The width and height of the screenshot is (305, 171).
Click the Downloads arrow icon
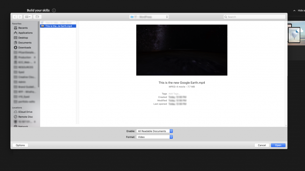click(x=15, y=47)
